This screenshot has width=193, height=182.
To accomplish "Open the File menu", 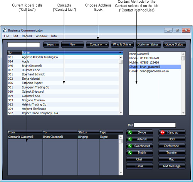I will coord(7,36).
